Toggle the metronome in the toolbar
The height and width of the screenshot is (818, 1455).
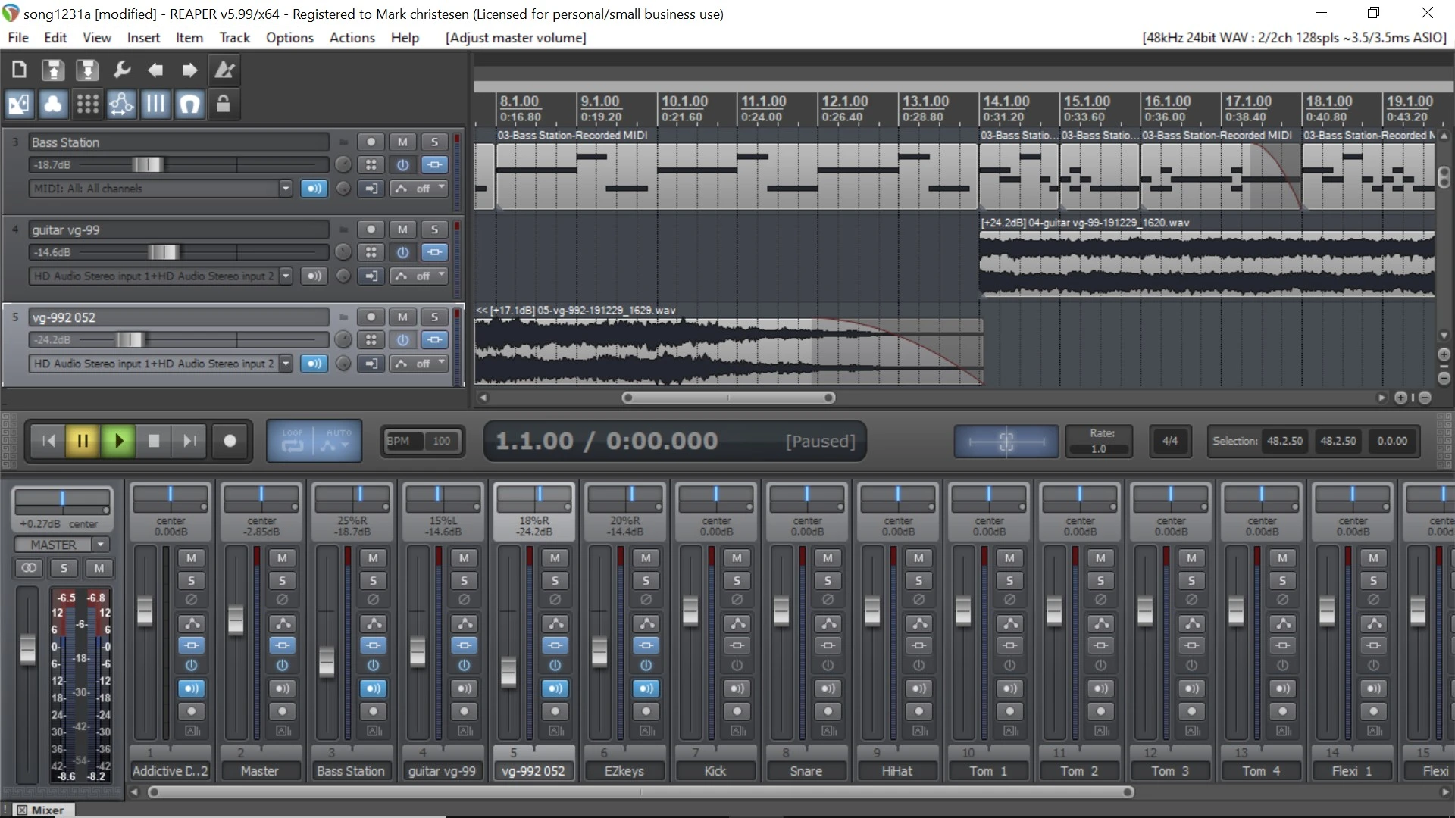click(x=224, y=70)
